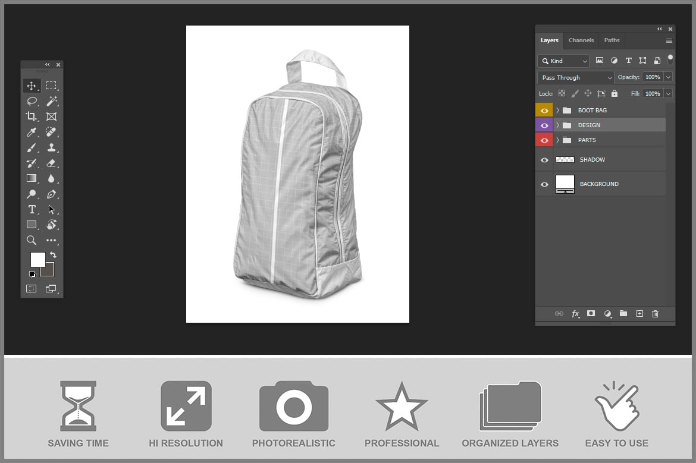
Task: Hide the SHADOW layer
Action: click(544, 160)
